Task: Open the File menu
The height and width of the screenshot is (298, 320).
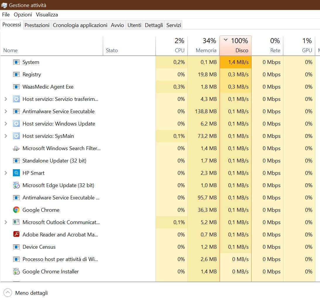Action: click(6, 15)
